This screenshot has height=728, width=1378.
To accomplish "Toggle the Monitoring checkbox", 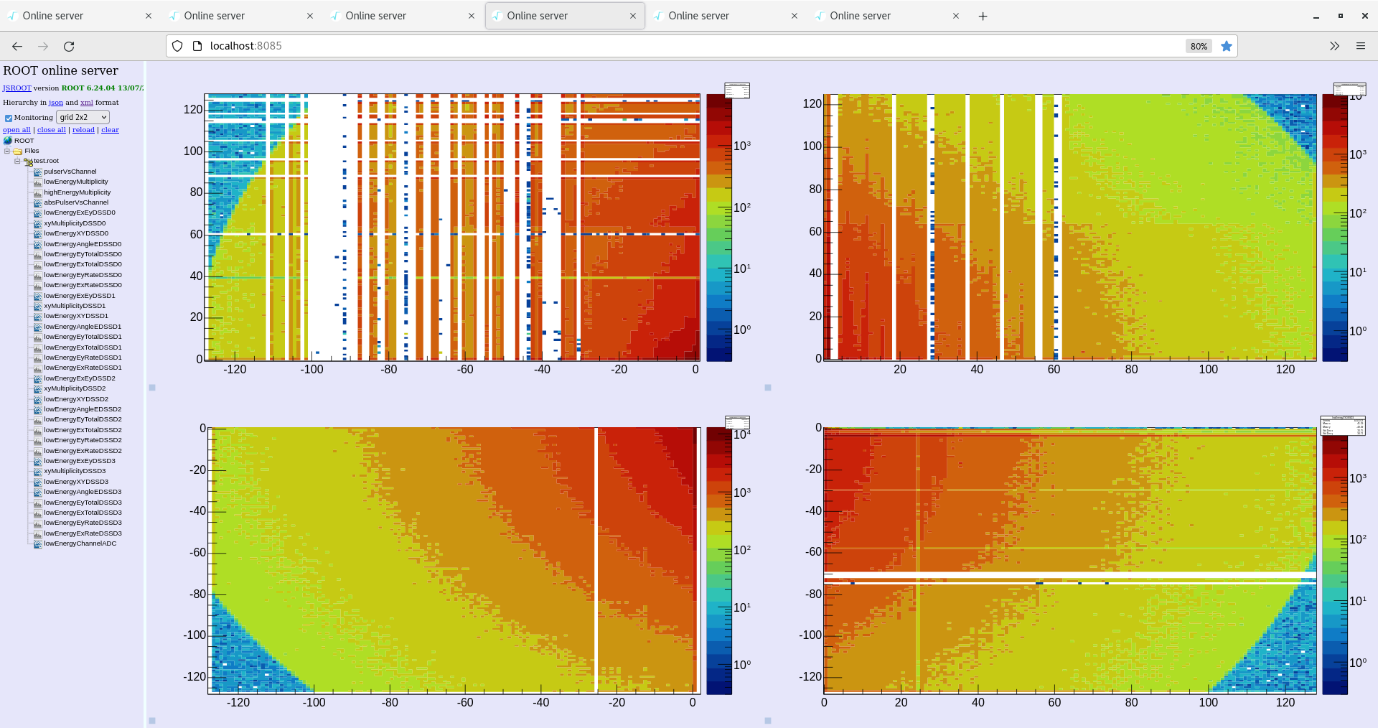I will [9, 118].
